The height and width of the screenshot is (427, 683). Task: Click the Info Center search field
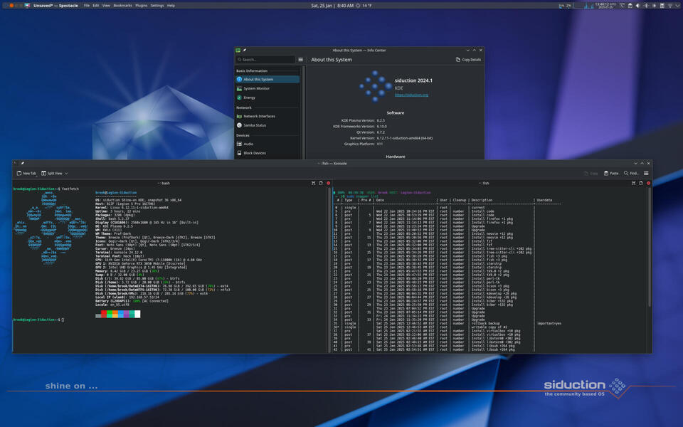pyautogui.click(x=265, y=60)
